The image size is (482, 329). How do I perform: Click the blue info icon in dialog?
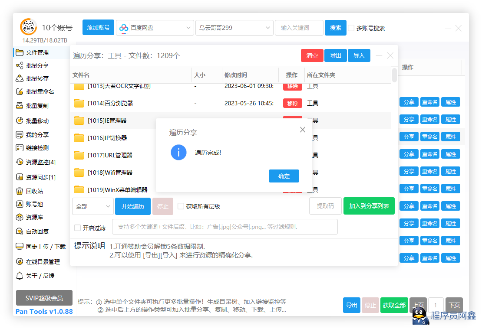(178, 153)
